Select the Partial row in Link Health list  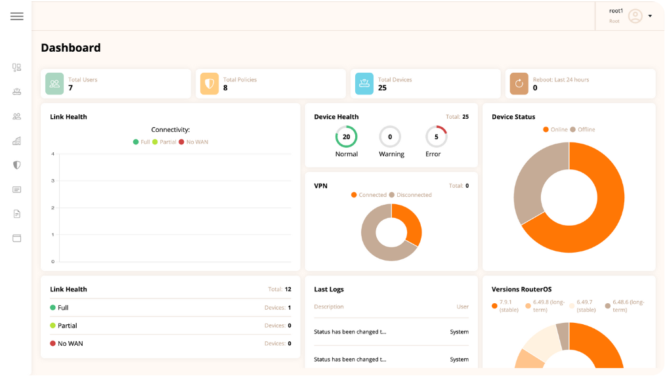pyautogui.click(x=171, y=325)
